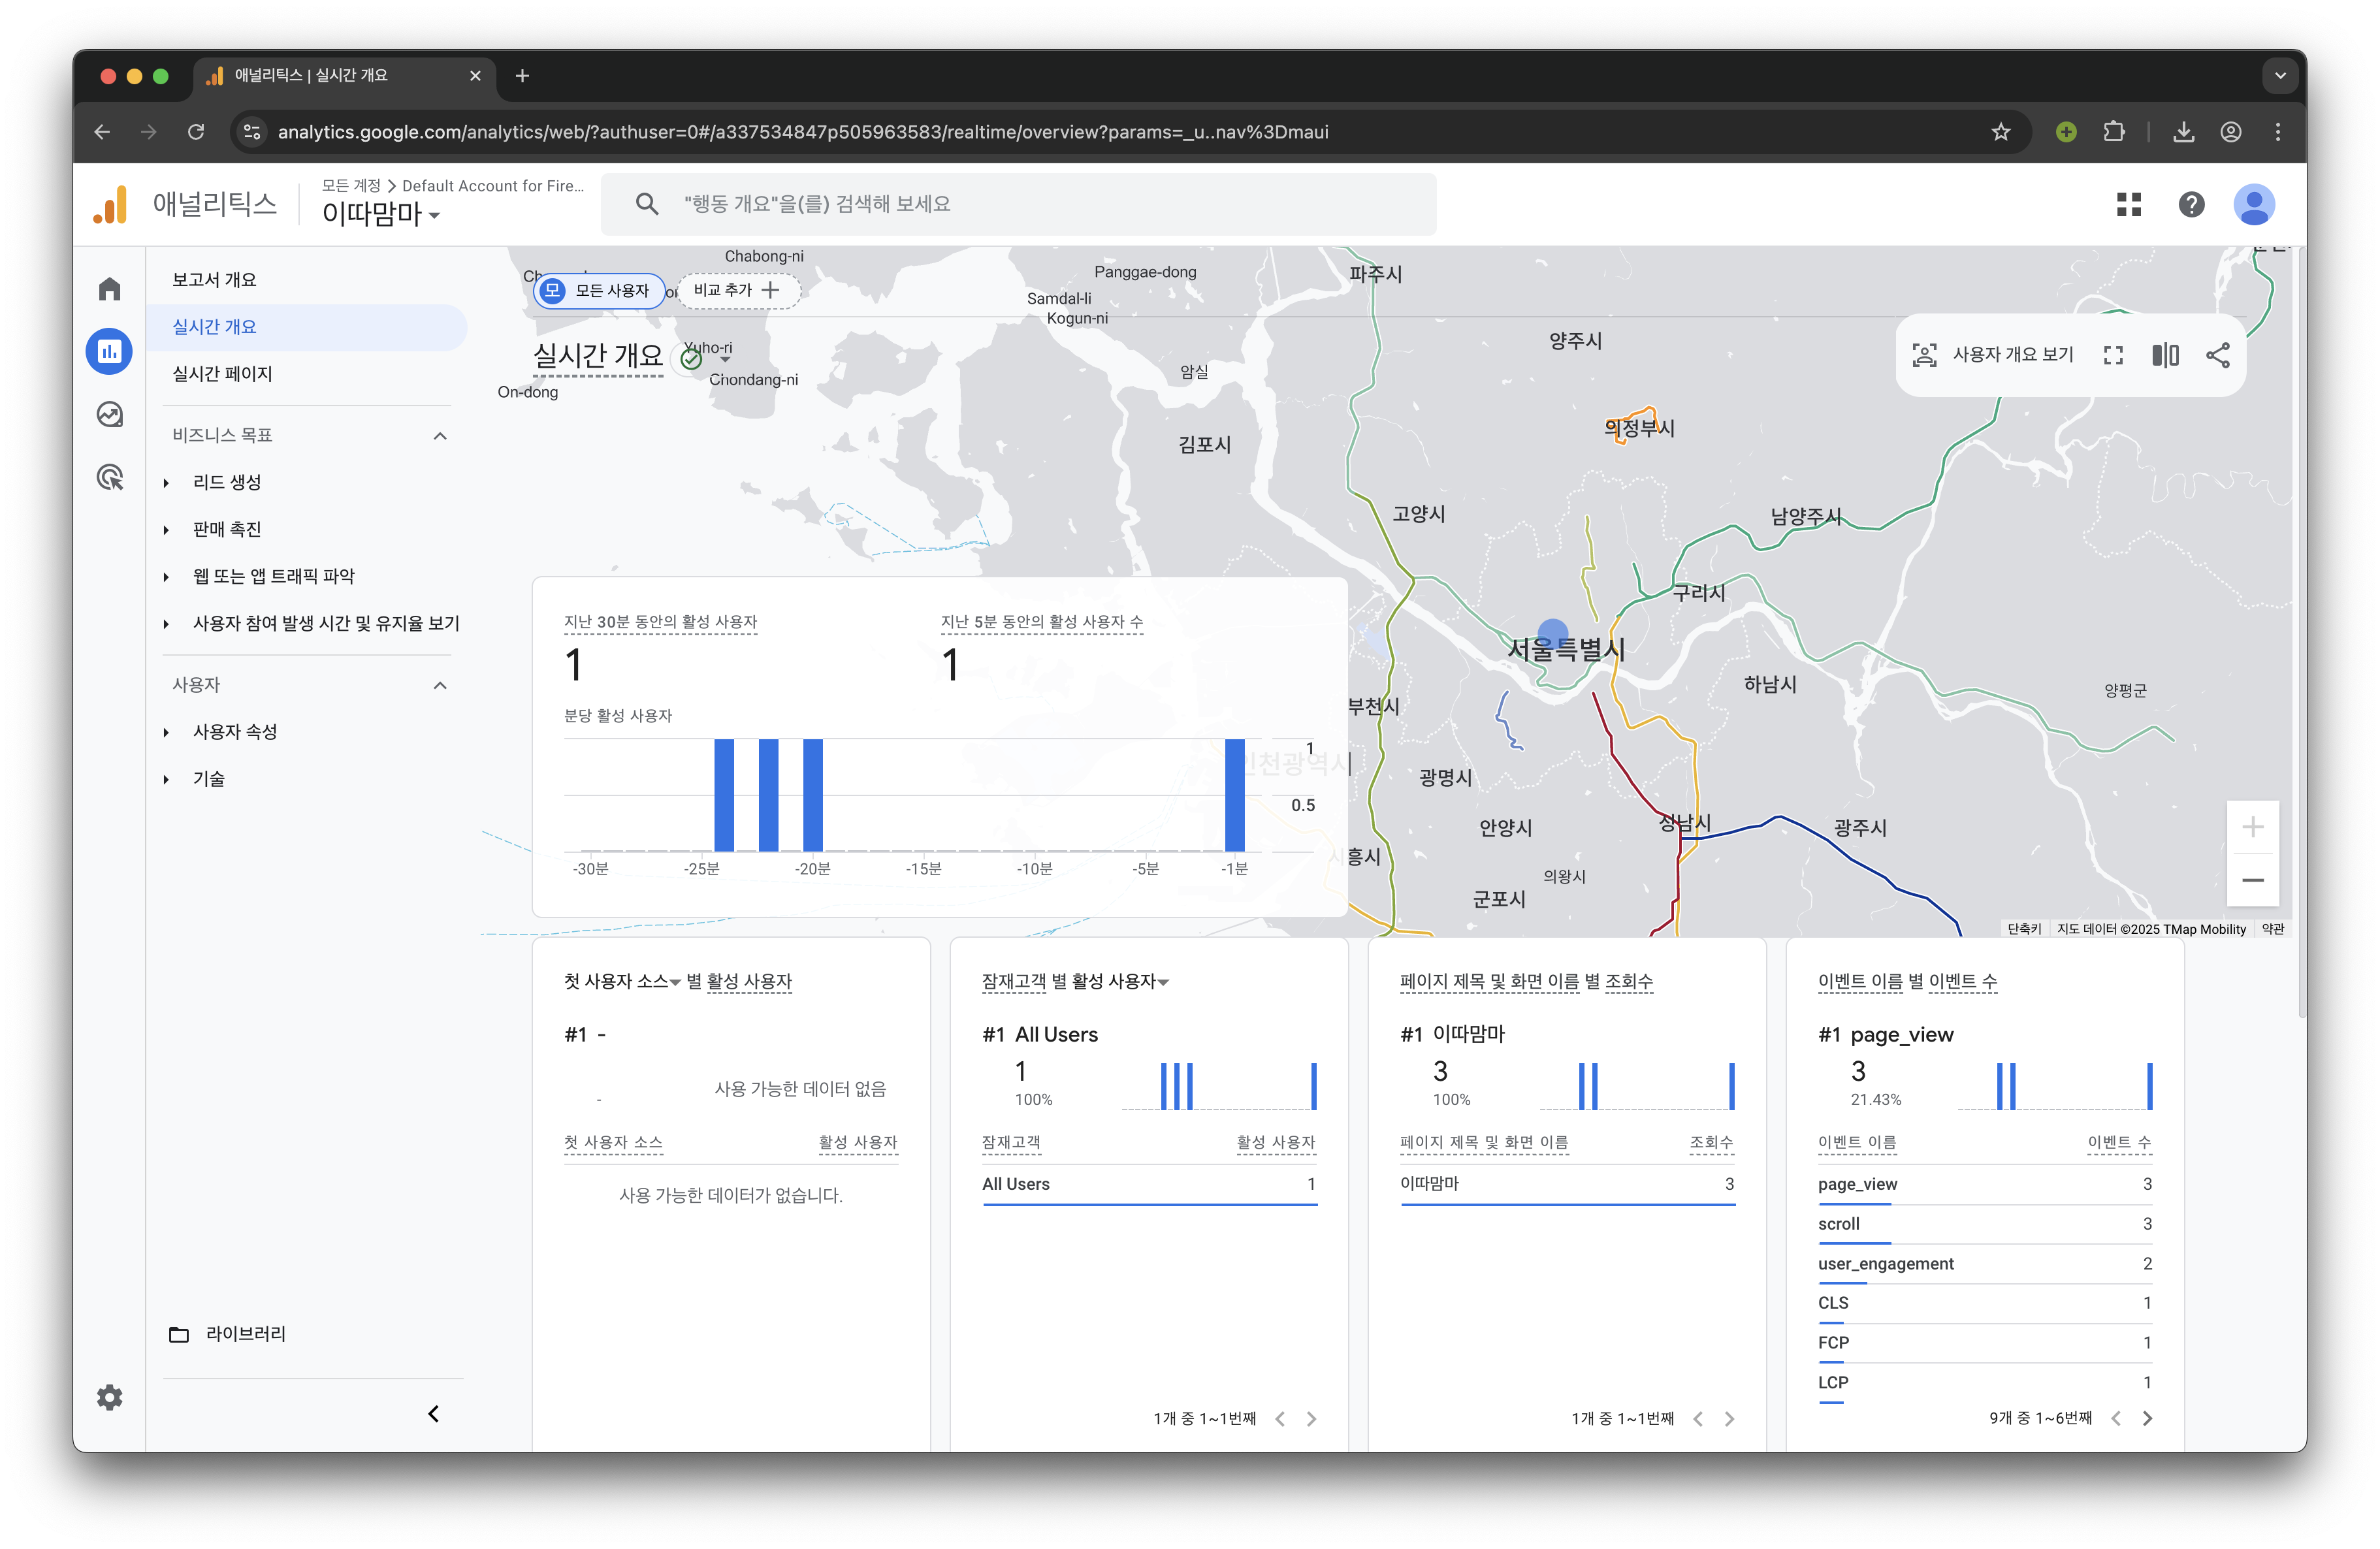Select 실시간 페이지 in the menu

pos(222,374)
